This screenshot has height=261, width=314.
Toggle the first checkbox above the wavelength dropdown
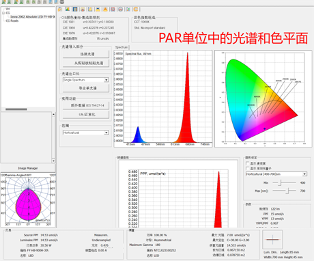[x=247, y=163]
